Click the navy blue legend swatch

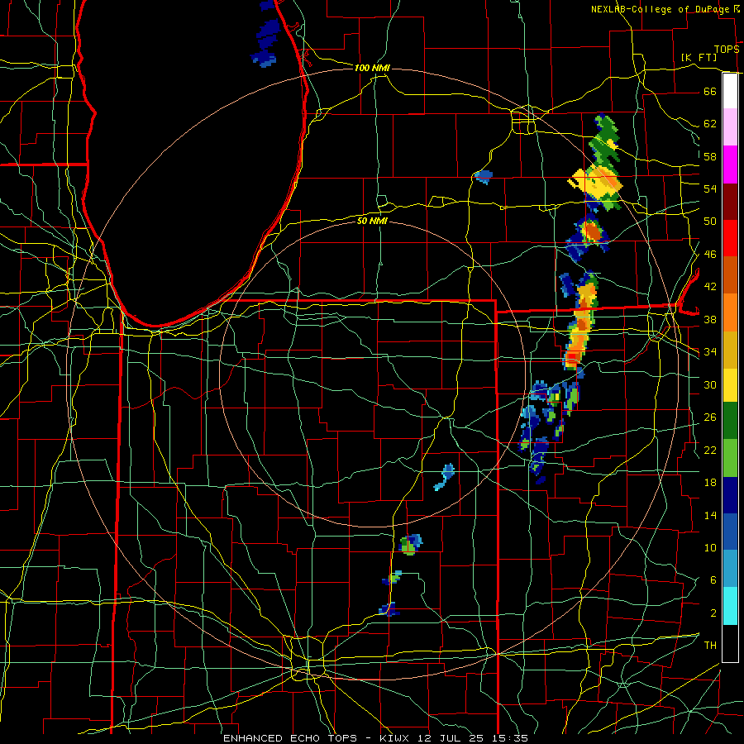pos(730,495)
